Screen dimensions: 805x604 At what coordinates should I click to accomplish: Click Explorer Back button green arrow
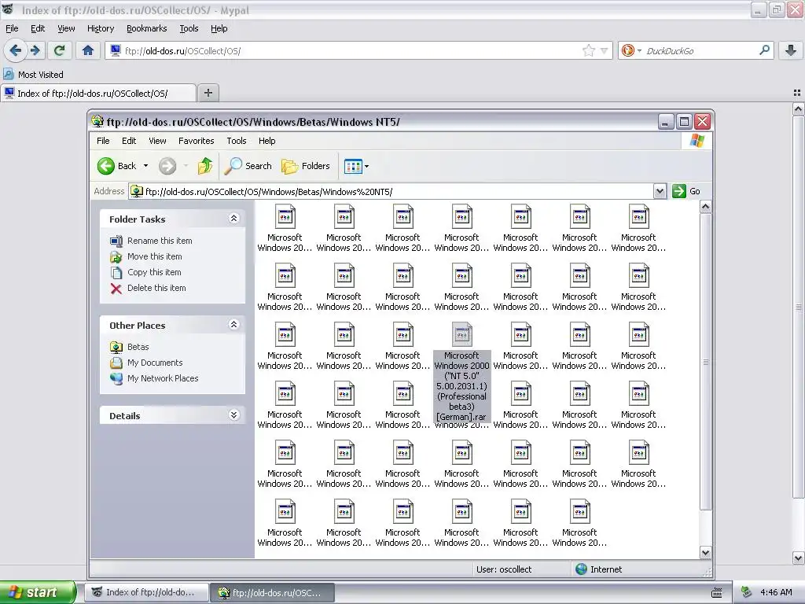pyautogui.click(x=106, y=166)
